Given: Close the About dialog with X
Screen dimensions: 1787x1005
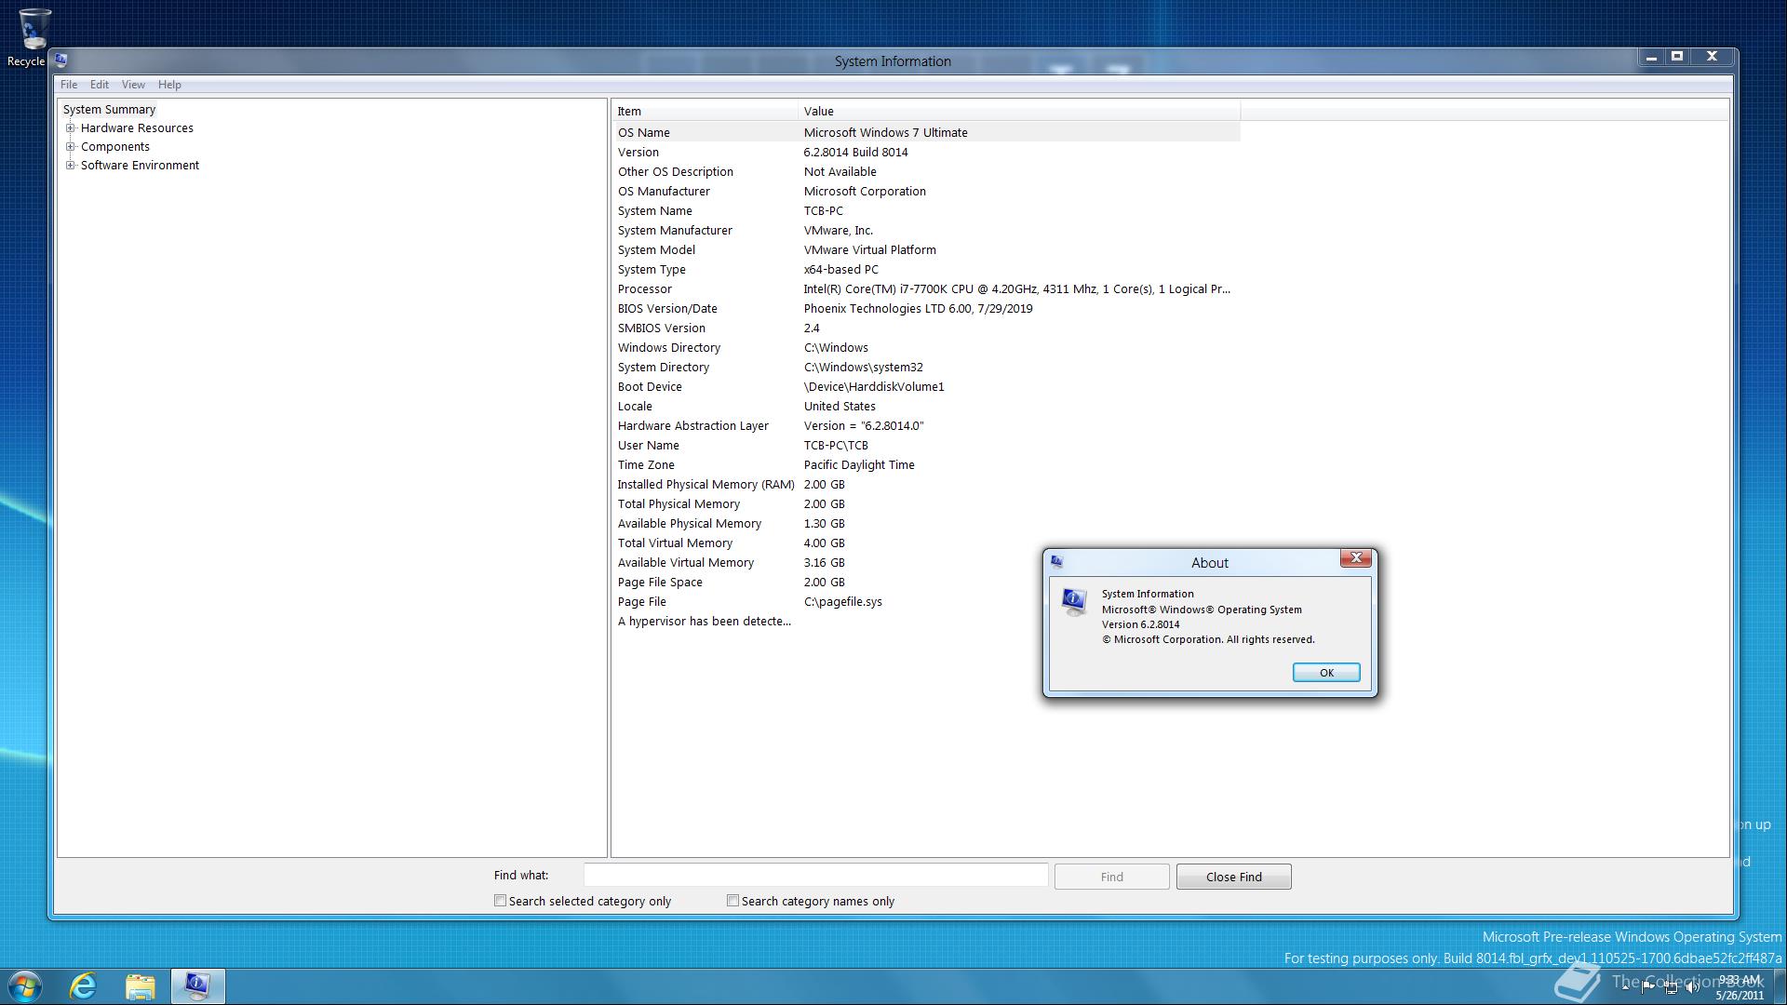Looking at the screenshot, I should [1356, 558].
